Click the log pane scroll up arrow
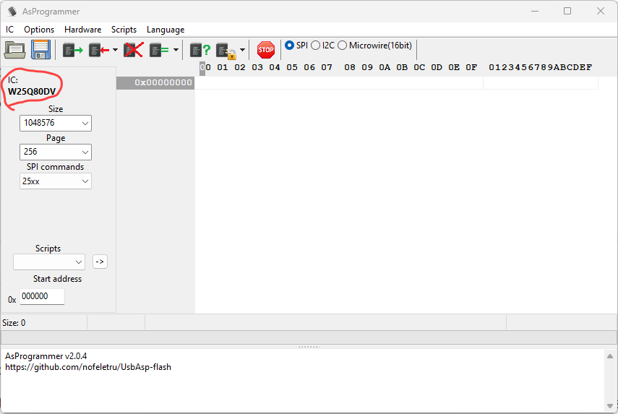618x414 pixels. coord(610,356)
